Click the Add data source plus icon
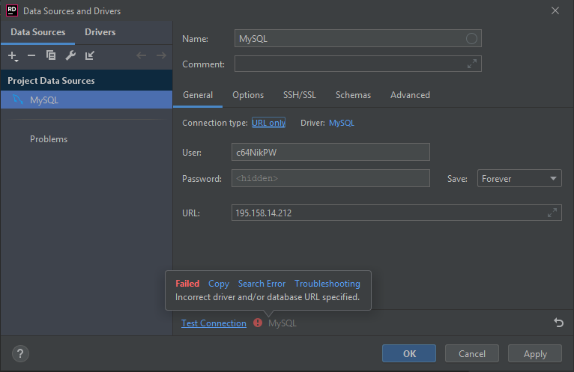The height and width of the screenshot is (372, 574). click(13, 56)
